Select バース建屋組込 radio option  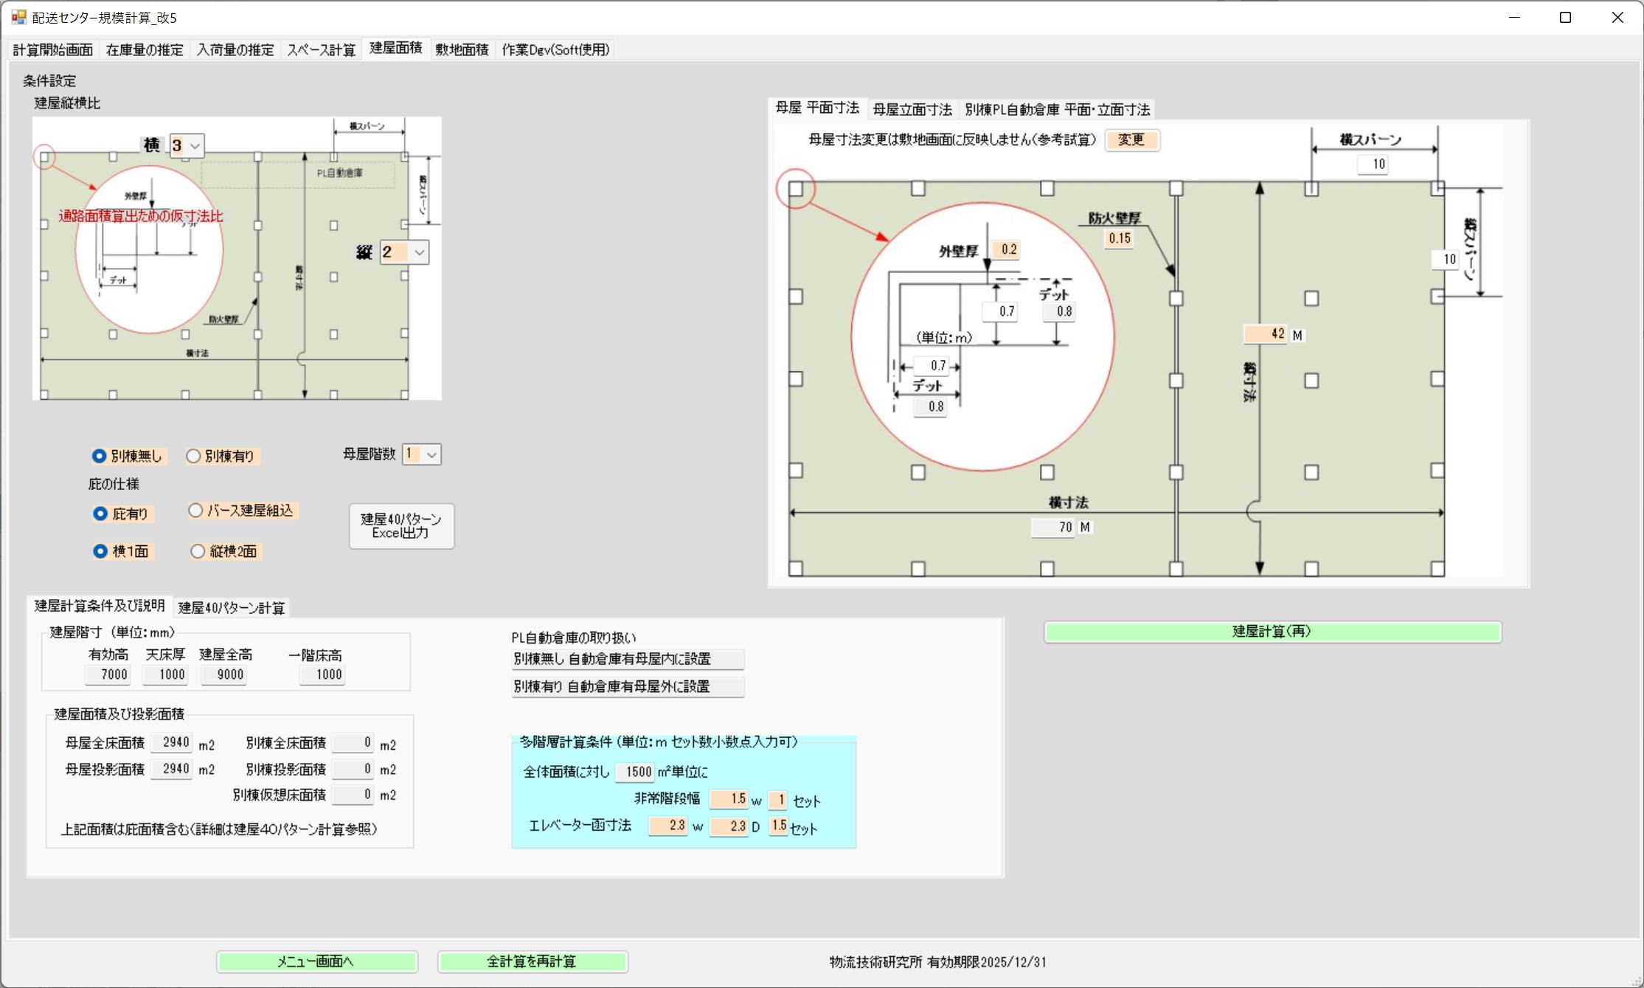pyautogui.click(x=195, y=511)
